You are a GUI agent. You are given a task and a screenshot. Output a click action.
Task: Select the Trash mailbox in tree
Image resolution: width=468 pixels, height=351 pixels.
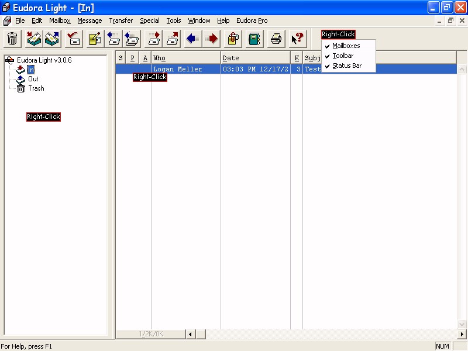pyautogui.click(x=36, y=88)
